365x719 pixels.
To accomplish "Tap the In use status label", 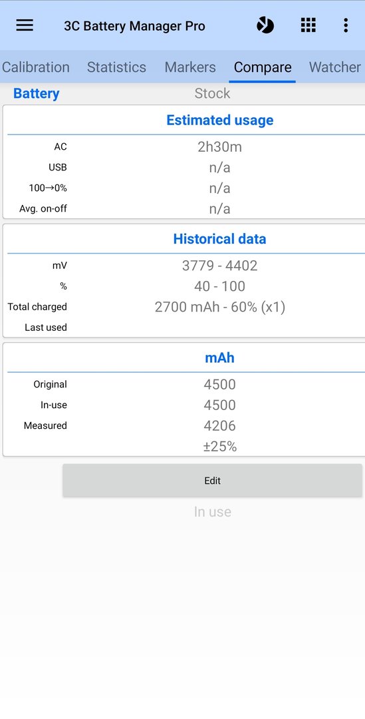I will point(213,512).
